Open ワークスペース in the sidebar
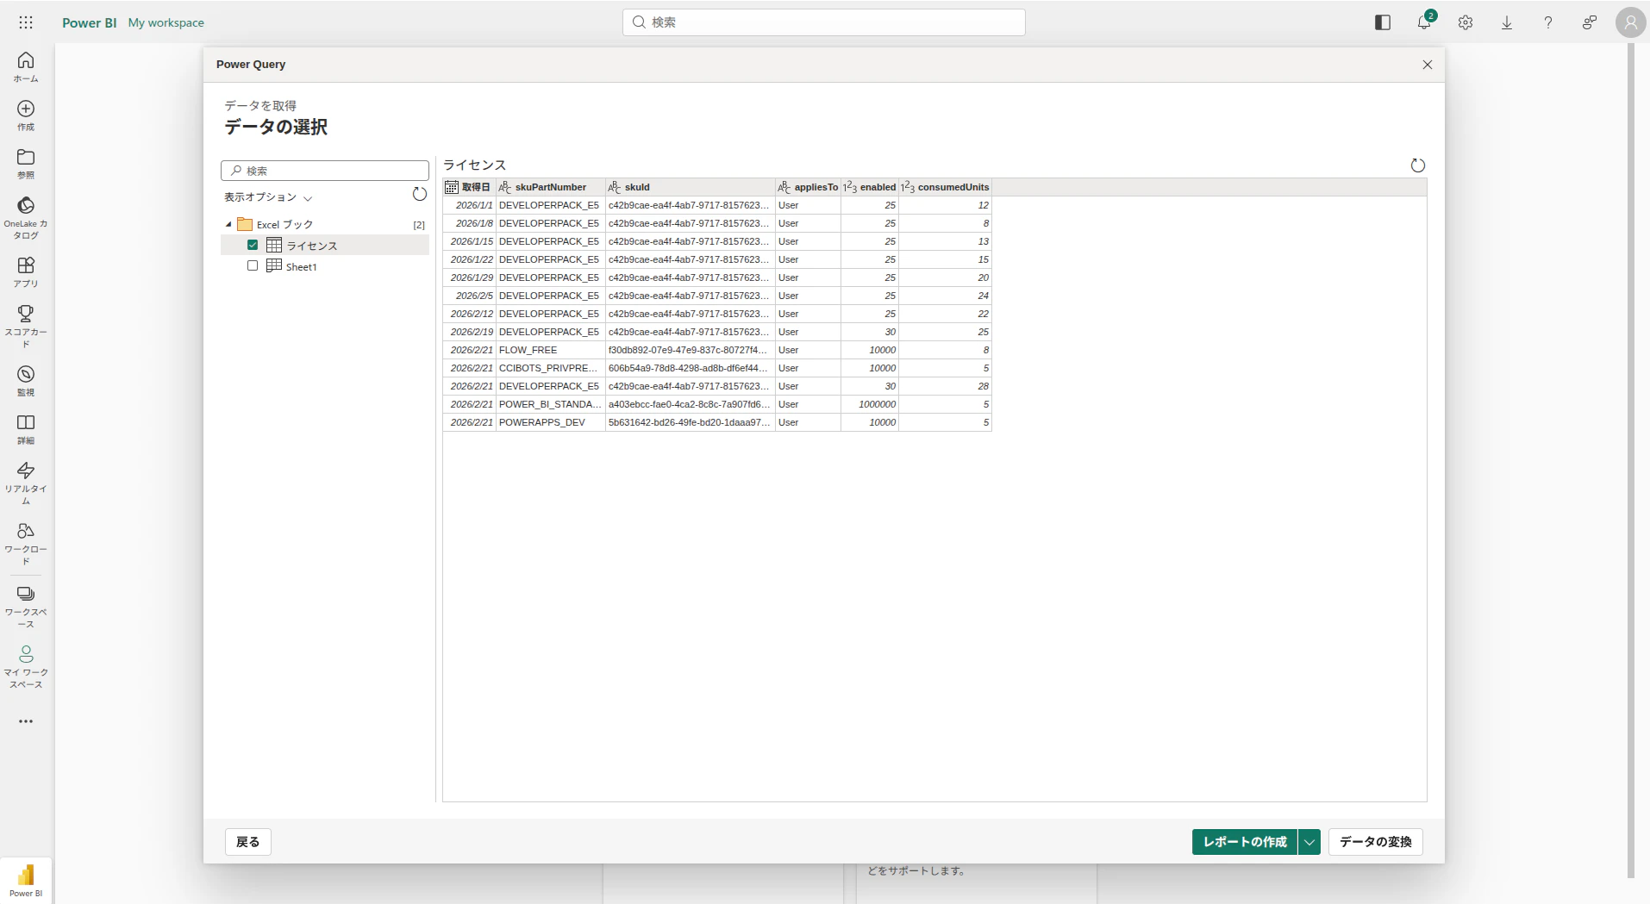 click(26, 606)
